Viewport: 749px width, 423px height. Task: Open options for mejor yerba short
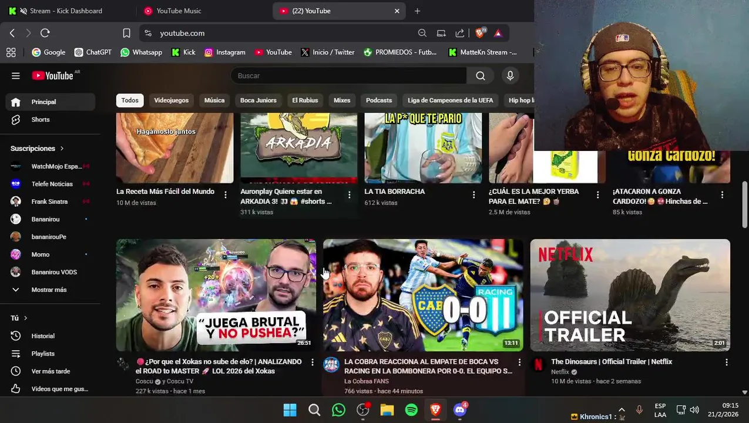click(598, 194)
